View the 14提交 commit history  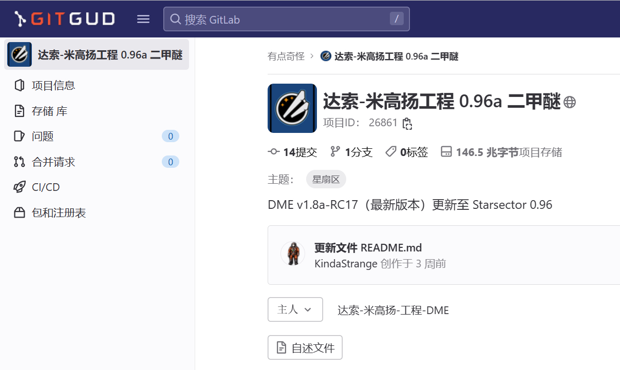click(x=299, y=151)
